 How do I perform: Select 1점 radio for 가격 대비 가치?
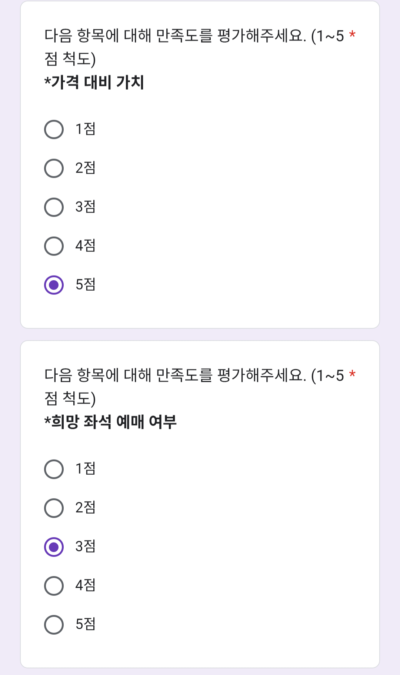[x=54, y=130]
